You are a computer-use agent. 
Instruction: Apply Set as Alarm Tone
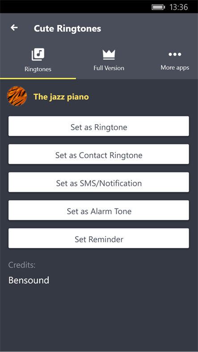click(x=99, y=210)
